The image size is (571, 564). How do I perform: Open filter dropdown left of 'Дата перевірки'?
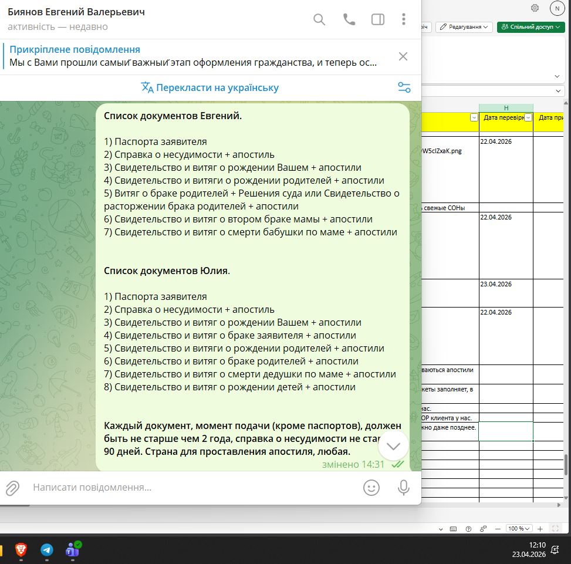point(474,117)
